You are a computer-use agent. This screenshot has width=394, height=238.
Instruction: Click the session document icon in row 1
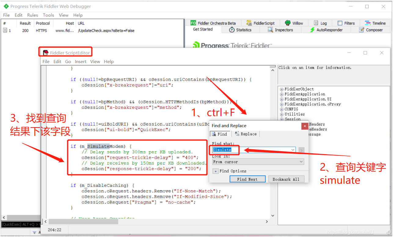(x=5, y=30)
